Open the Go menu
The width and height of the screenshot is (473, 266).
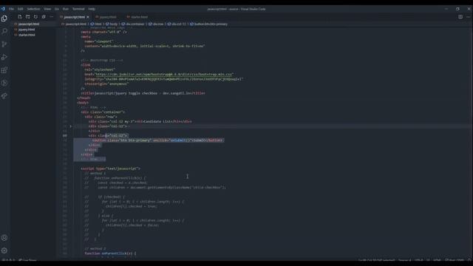click(57, 9)
